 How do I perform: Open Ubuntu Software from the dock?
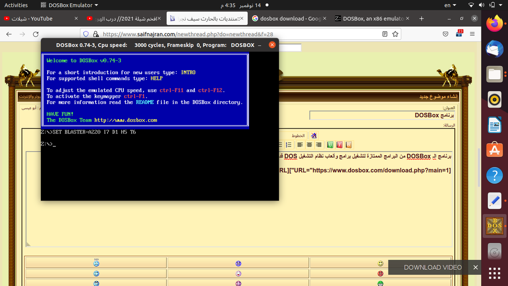click(x=495, y=150)
